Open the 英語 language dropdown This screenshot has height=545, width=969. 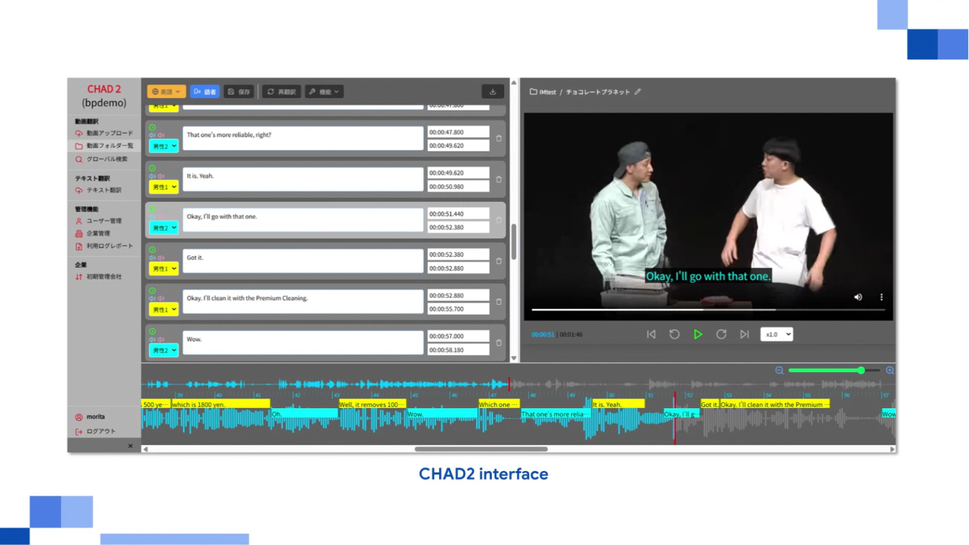[x=166, y=92]
